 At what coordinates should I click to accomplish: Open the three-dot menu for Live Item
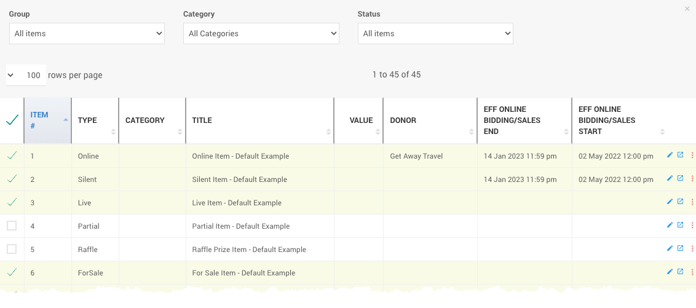tap(692, 202)
